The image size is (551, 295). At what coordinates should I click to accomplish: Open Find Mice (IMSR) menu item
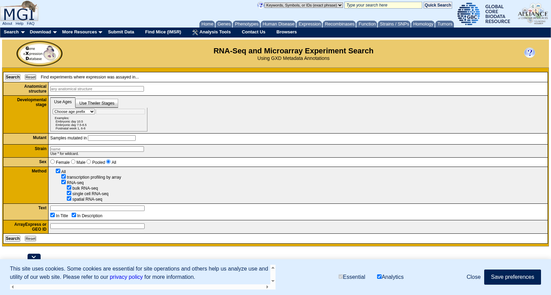[x=163, y=32]
